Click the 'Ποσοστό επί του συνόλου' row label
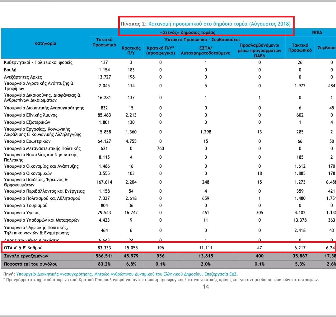Viewport: 336px width, 317px height. (x=30, y=264)
